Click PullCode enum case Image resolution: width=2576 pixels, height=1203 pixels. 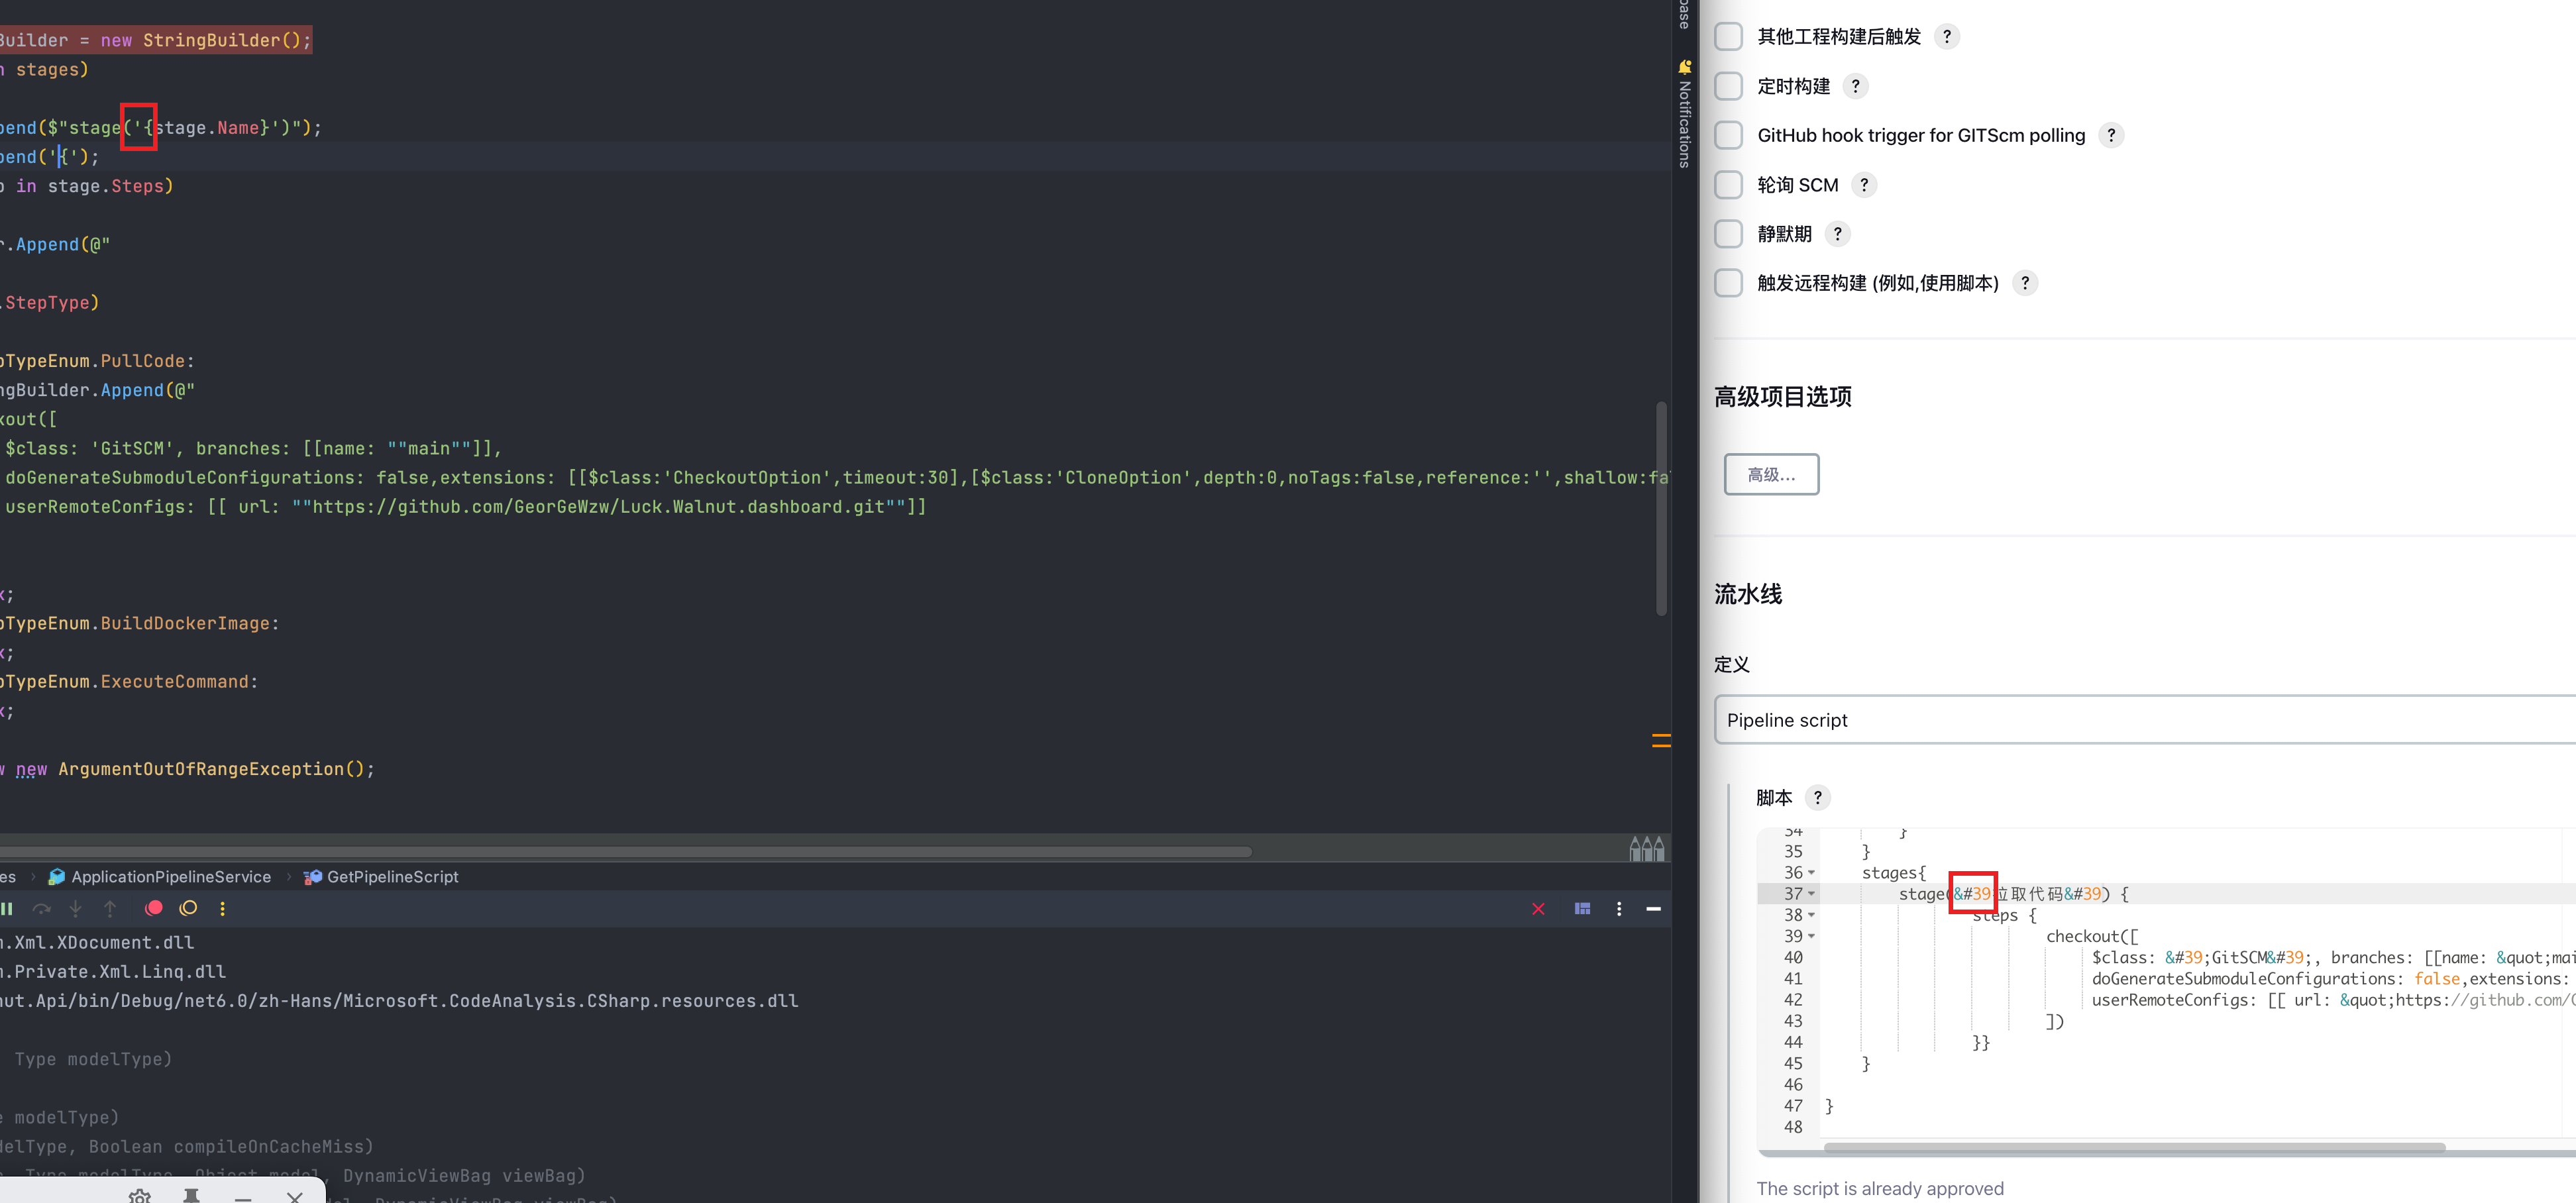tap(142, 361)
